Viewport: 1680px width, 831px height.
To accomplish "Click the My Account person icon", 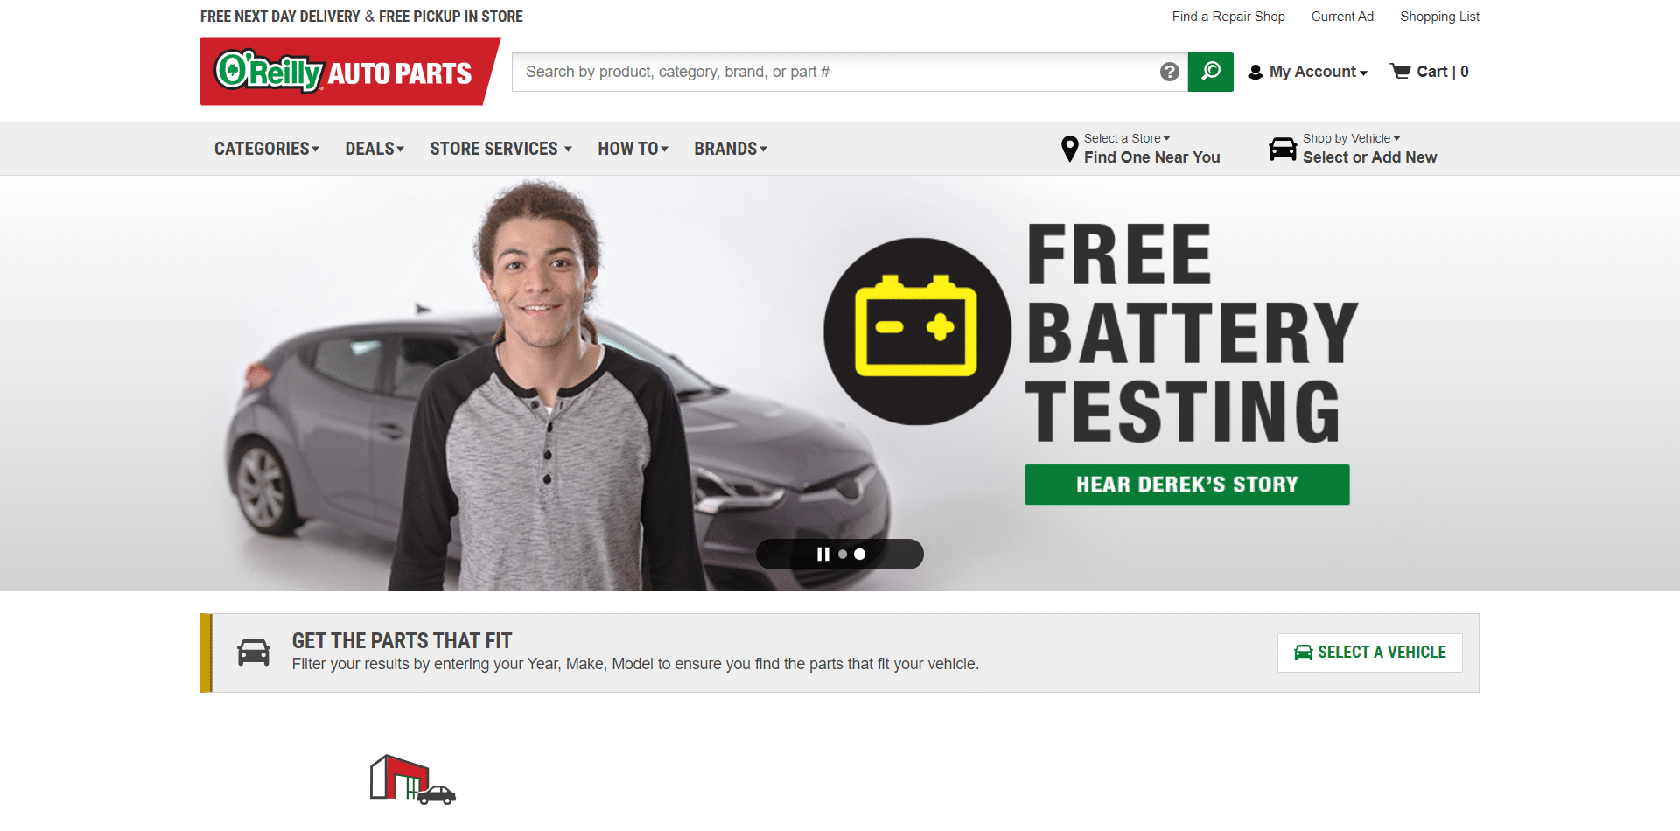I will click(x=1256, y=72).
